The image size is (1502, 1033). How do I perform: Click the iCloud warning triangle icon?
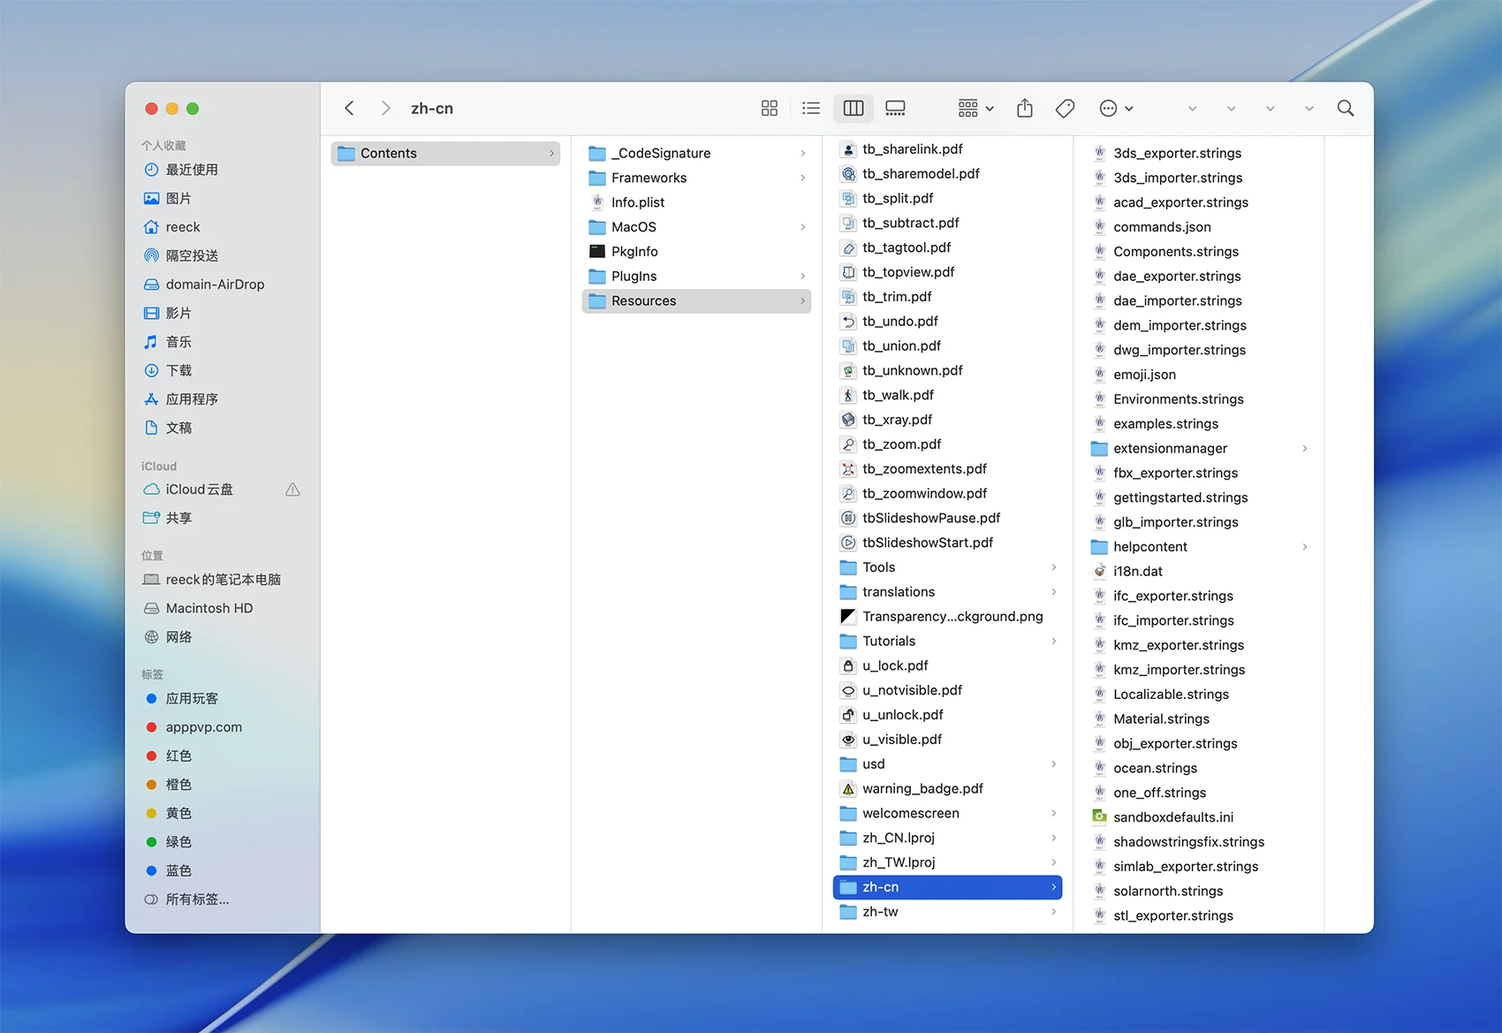tap(292, 490)
